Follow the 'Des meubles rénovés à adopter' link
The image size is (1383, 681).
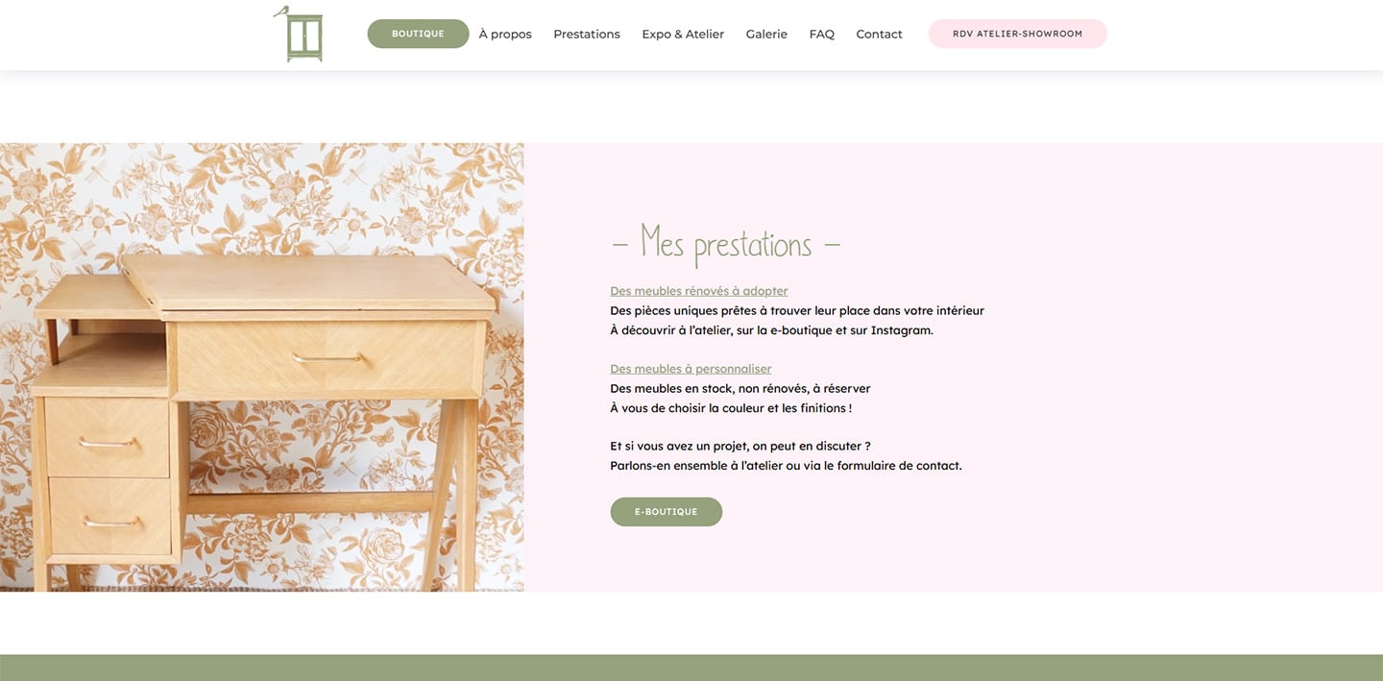coord(699,291)
